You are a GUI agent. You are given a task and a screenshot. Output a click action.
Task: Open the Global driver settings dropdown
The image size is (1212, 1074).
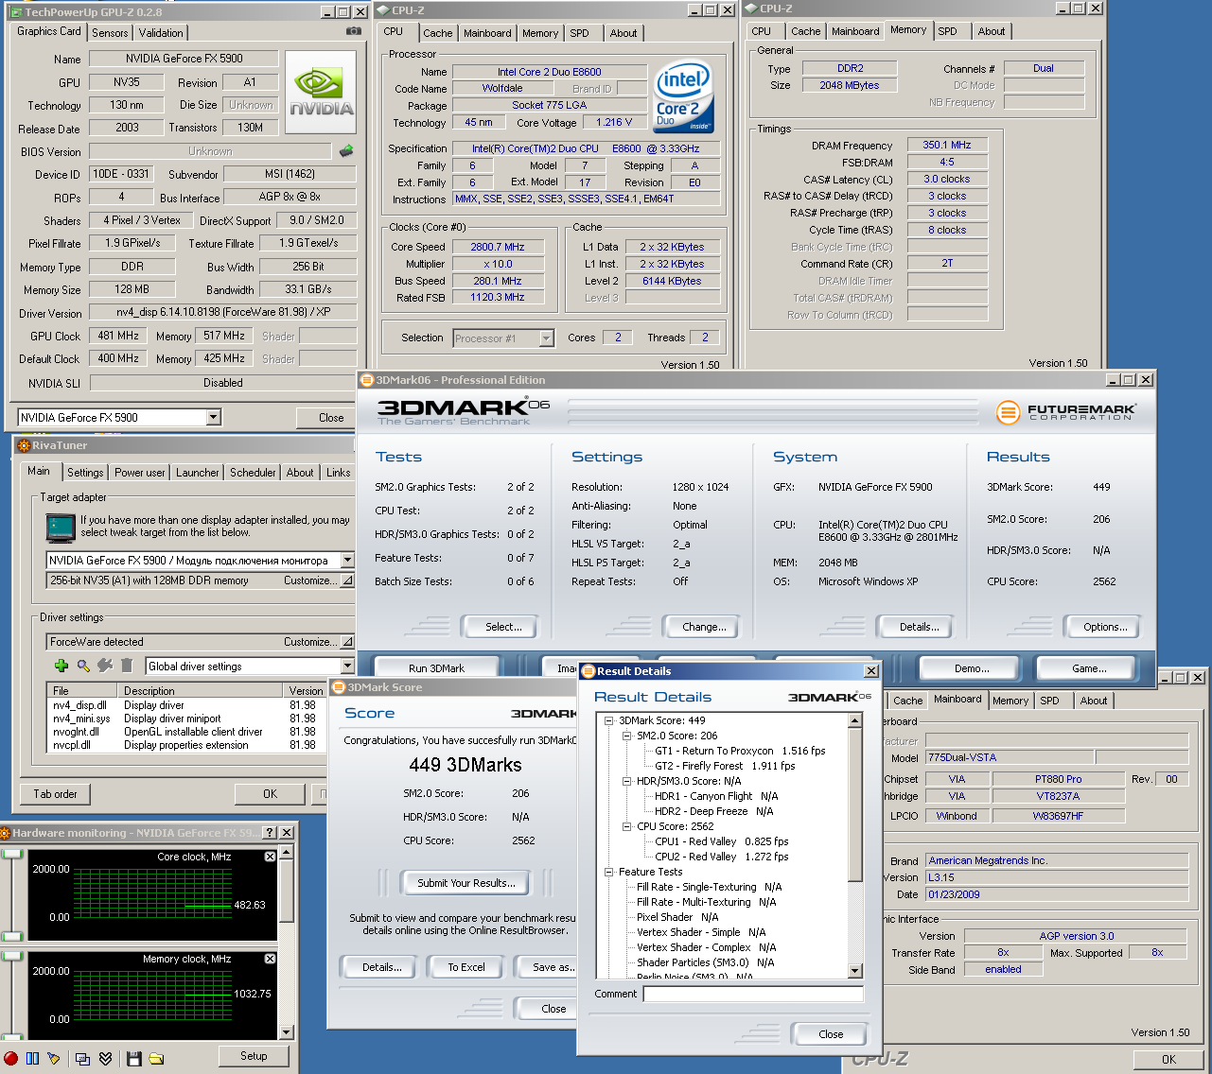point(347,667)
